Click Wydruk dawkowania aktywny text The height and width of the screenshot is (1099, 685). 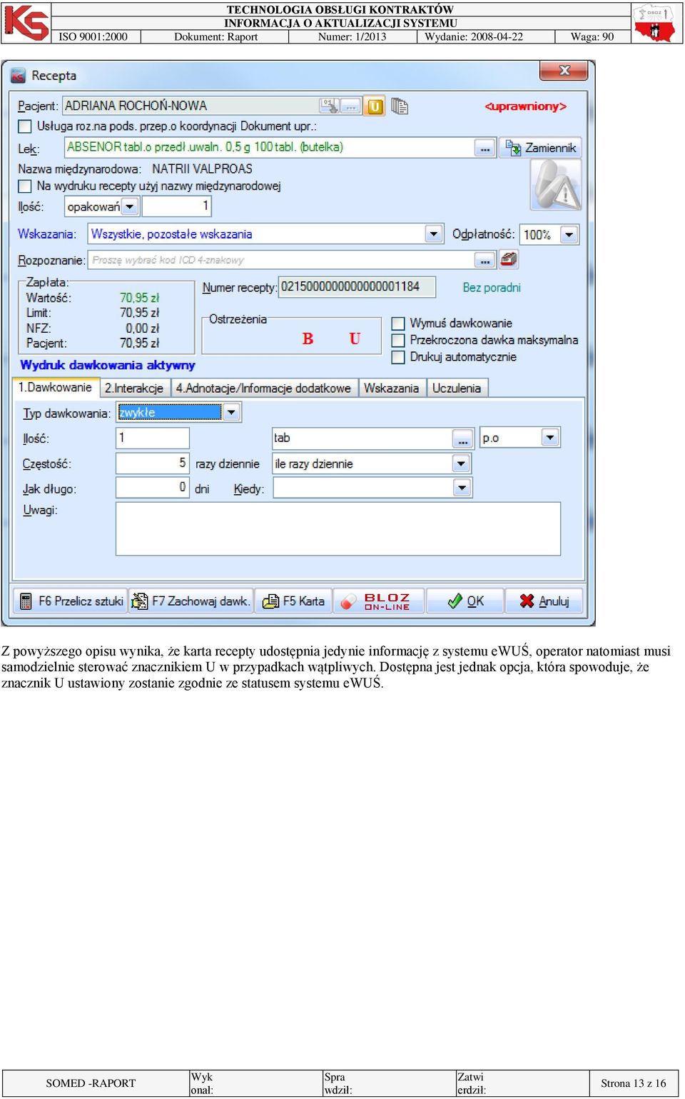tap(108, 365)
